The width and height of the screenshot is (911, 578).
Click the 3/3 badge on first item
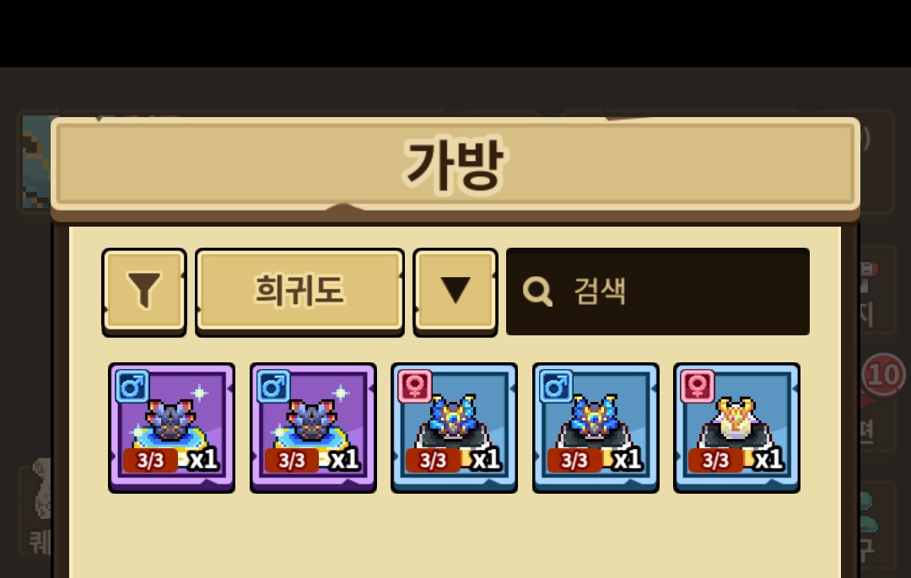coord(150,460)
